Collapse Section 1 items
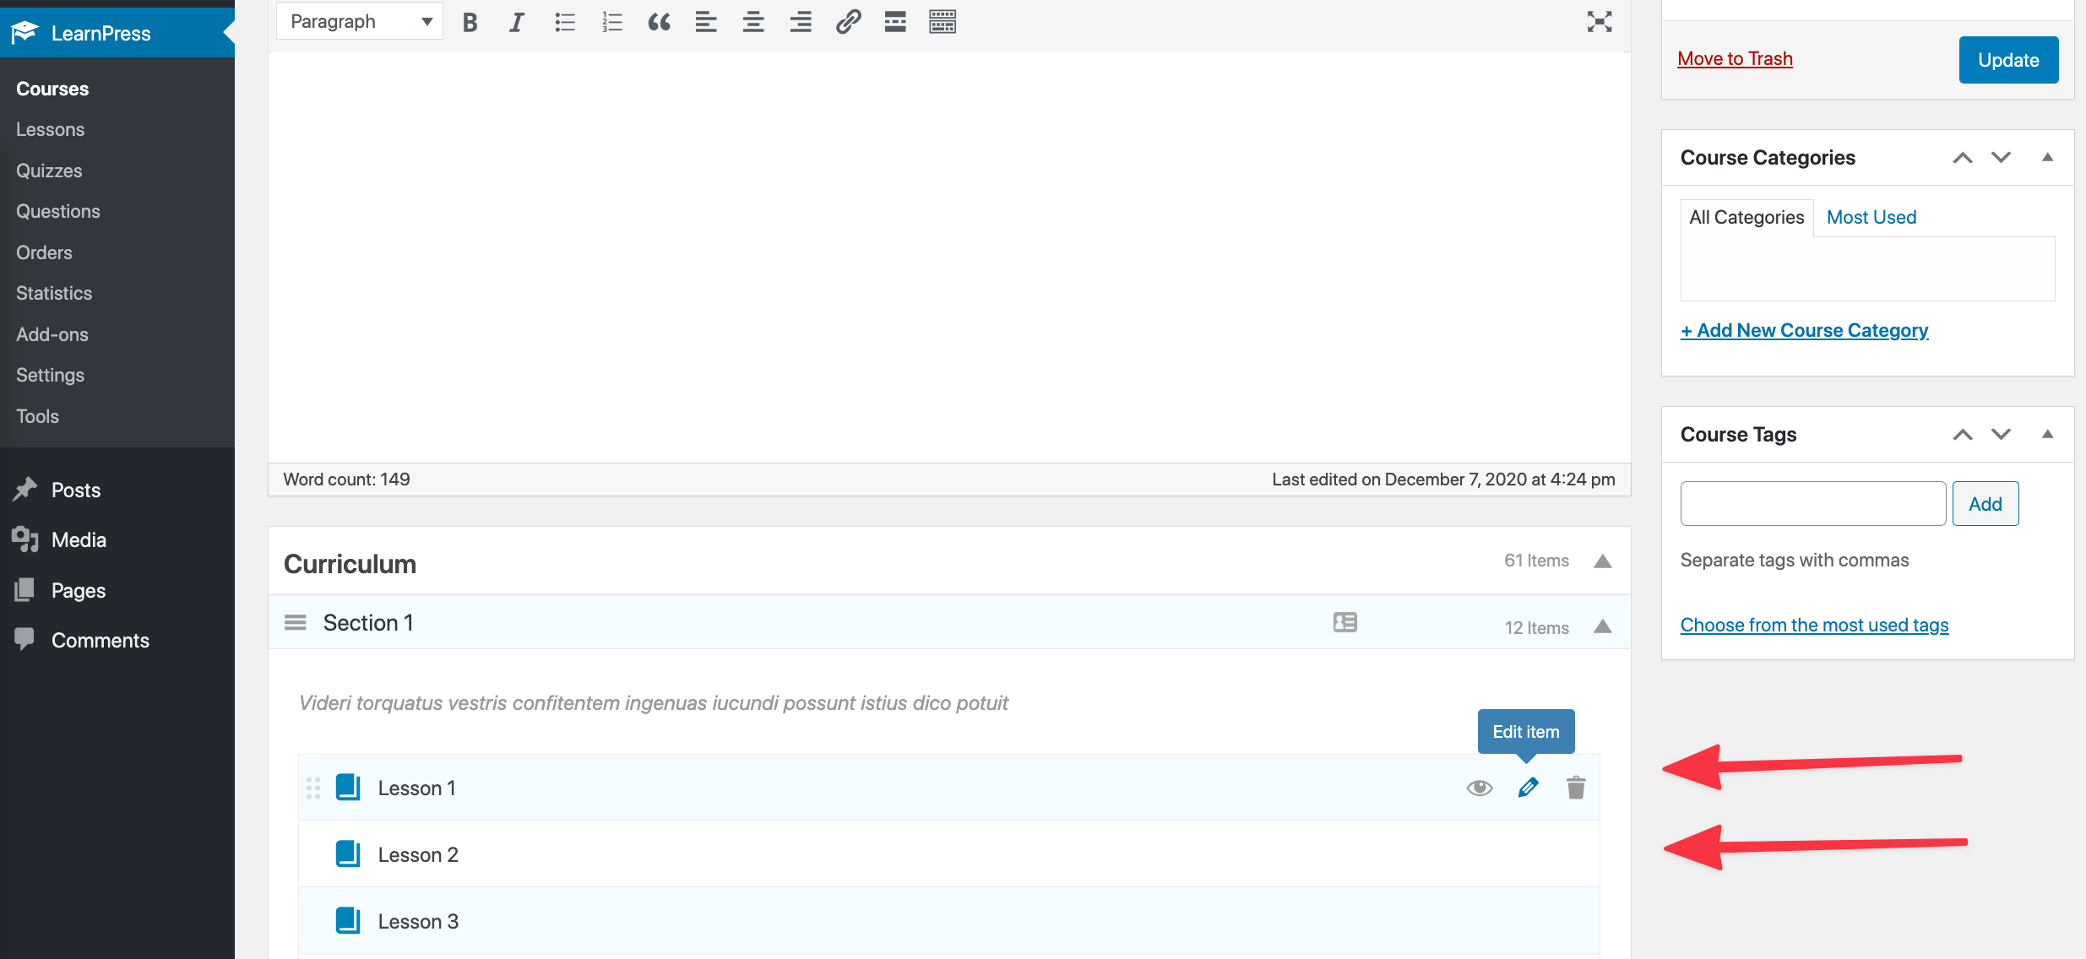The width and height of the screenshot is (2086, 959). [1602, 626]
